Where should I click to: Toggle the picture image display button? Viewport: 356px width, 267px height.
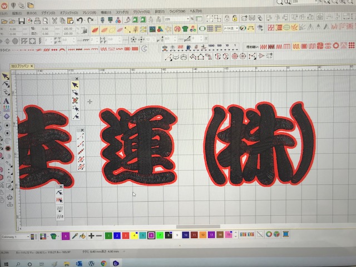(152, 29)
